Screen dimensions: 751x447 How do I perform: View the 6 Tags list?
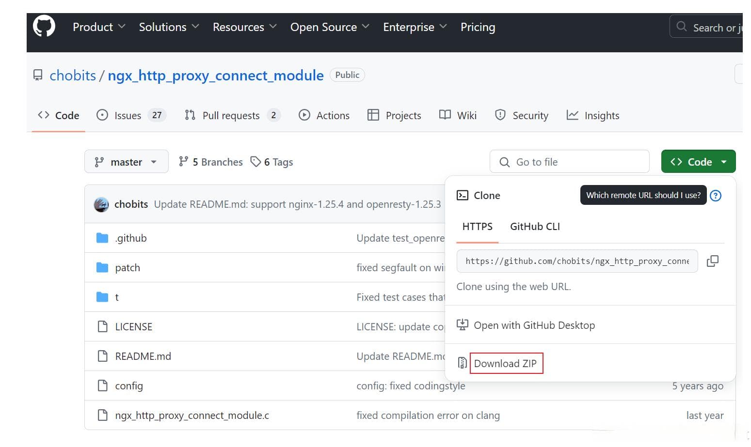[272, 162]
